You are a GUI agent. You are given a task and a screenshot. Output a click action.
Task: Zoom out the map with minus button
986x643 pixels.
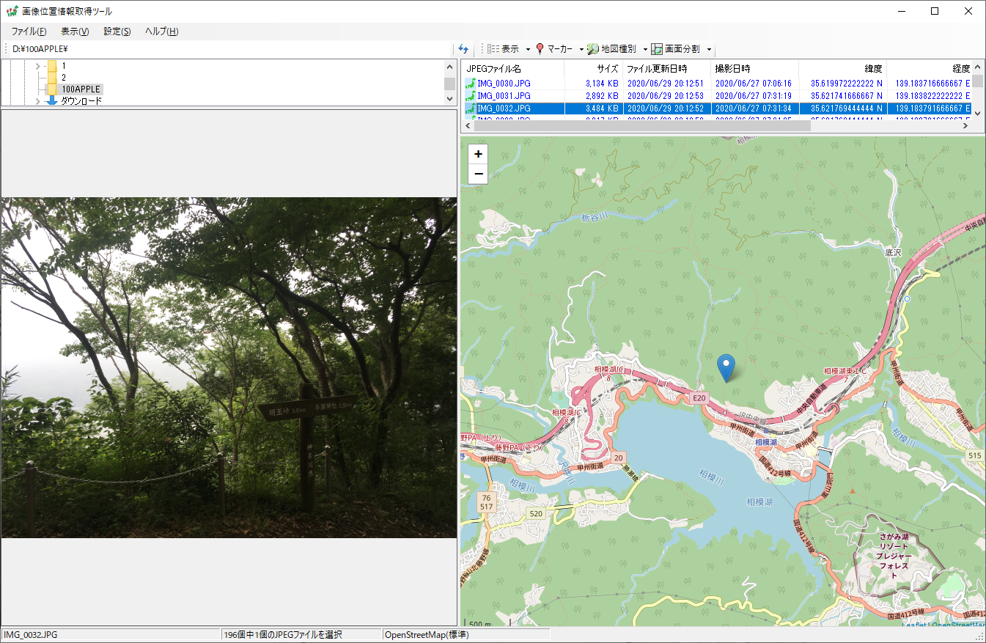(x=478, y=174)
